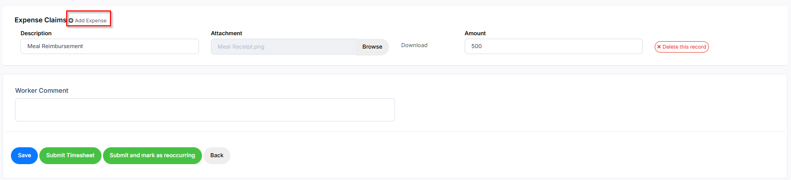The image size is (791, 180).
Task: Browse for an attachment file
Action: click(372, 47)
